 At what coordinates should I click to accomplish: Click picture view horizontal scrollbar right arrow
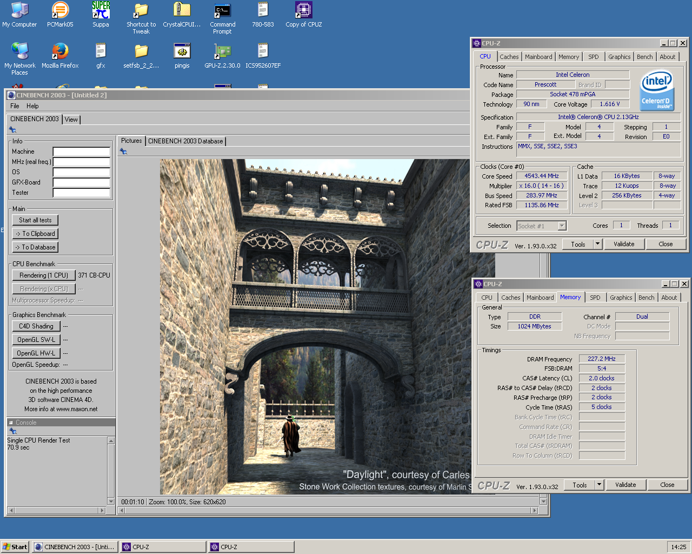[535, 510]
